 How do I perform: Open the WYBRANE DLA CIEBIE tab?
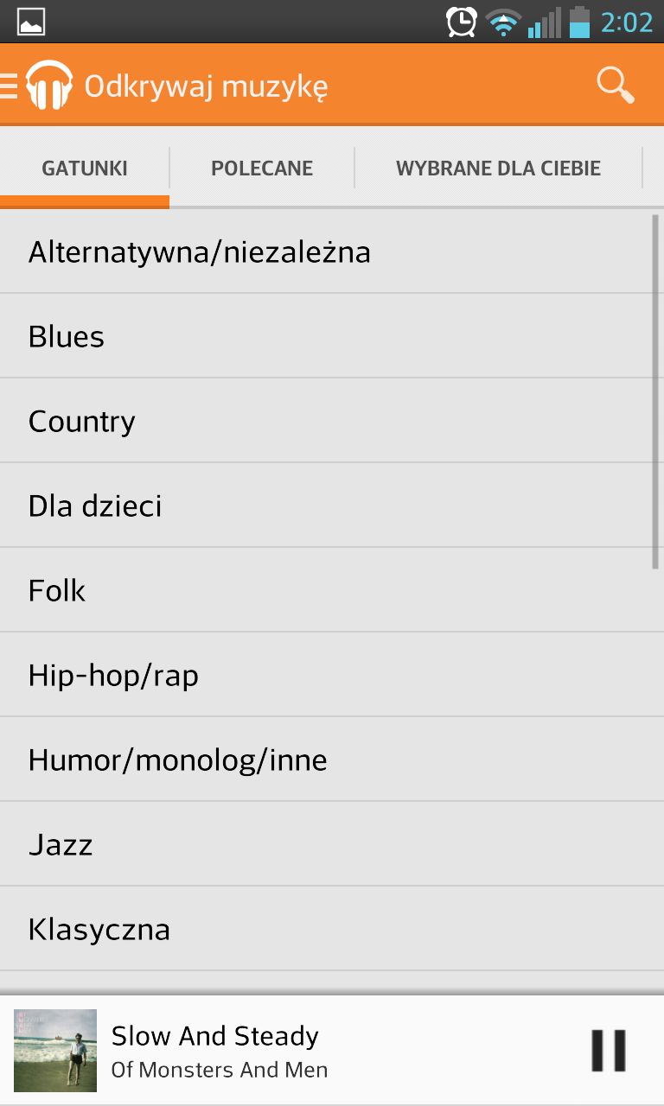click(x=499, y=168)
